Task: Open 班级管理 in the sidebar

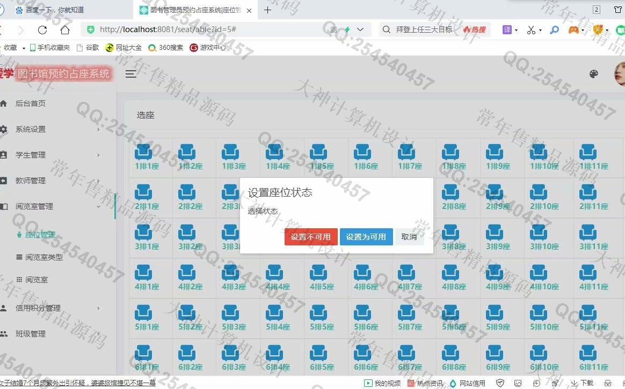Action: pos(30,334)
